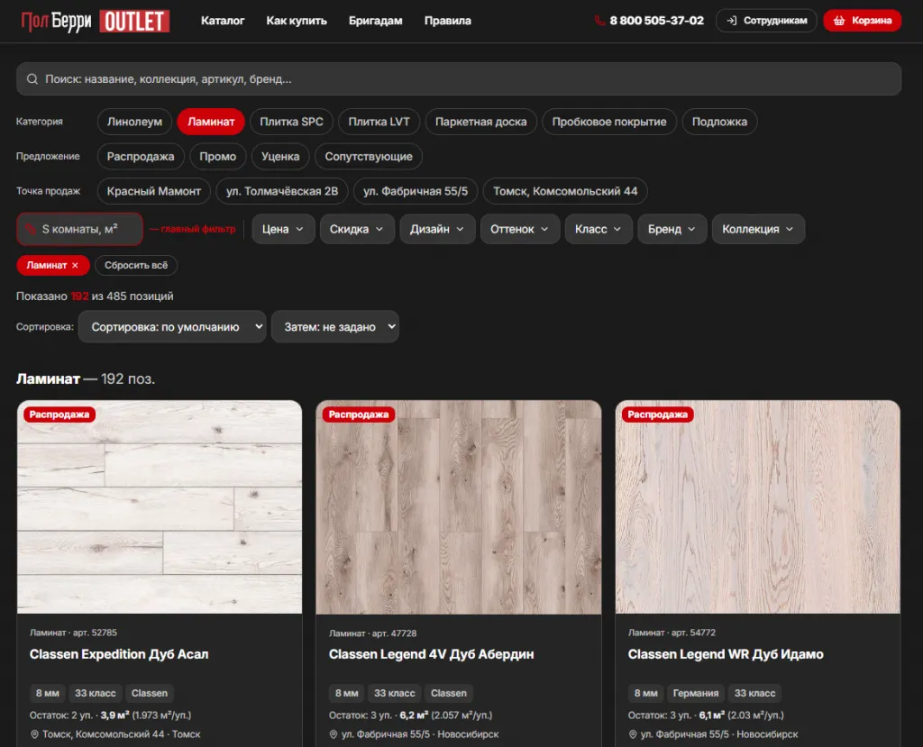Open the Затем: не задано secondary sort
Image resolution: width=923 pixels, height=747 pixels.
click(x=335, y=327)
